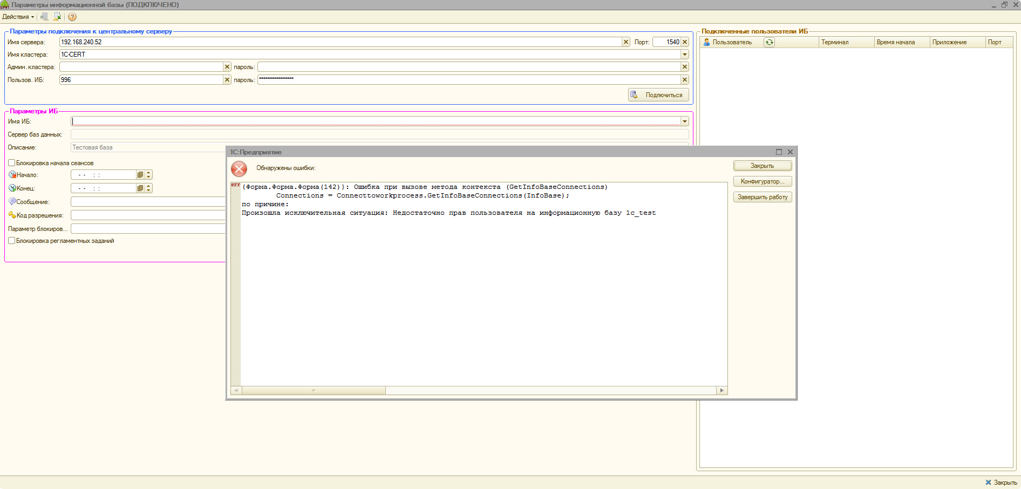
Task: Click the Код разрешения key icon
Action: click(x=12, y=215)
